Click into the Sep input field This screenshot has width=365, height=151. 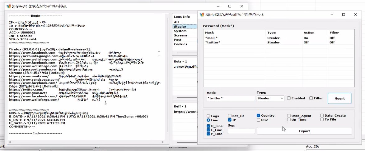coord(241,131)
